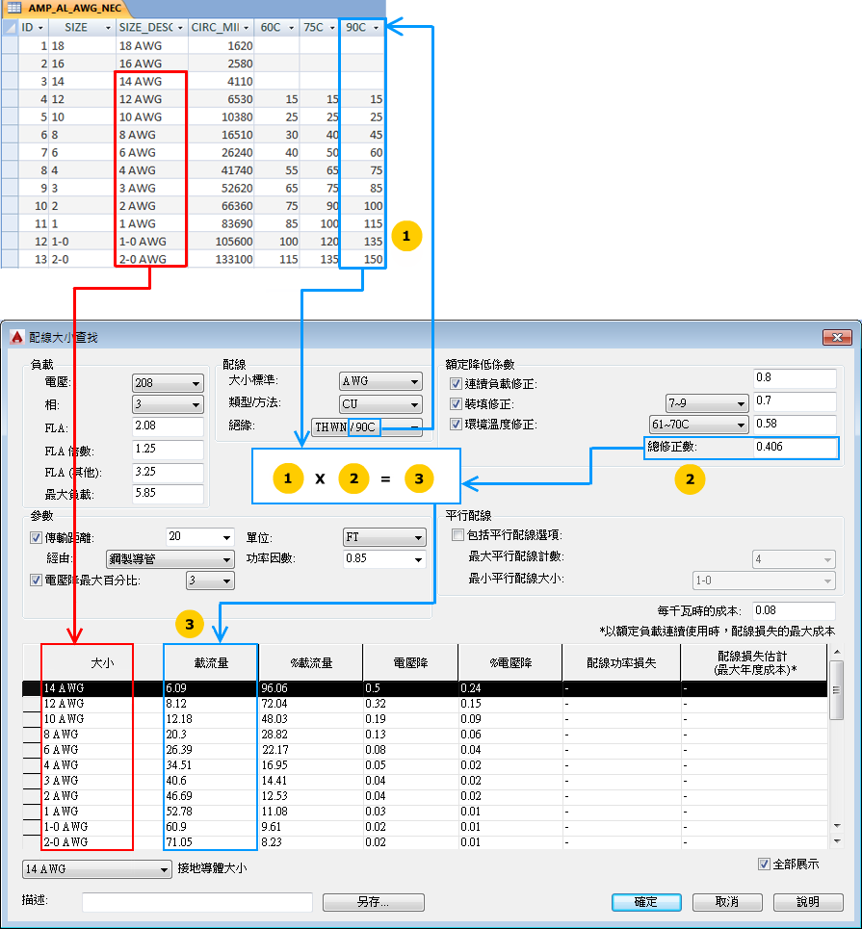Click the 電壓降 column header

point(410,663)
